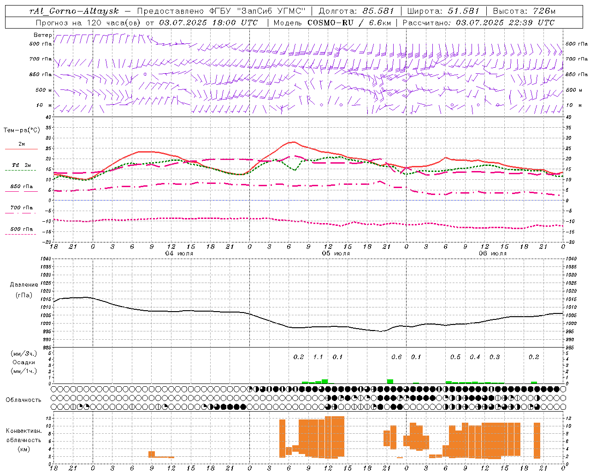The height and width of the screenshot is (472, 590).
Task: Select the 700 гПа temperature legend entry
Action: [x=22, y=208]
